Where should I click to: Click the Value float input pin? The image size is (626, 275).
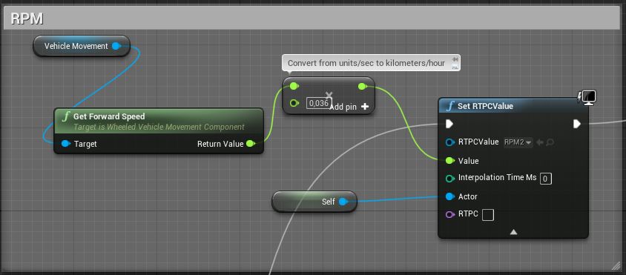(x=450, y=161)
